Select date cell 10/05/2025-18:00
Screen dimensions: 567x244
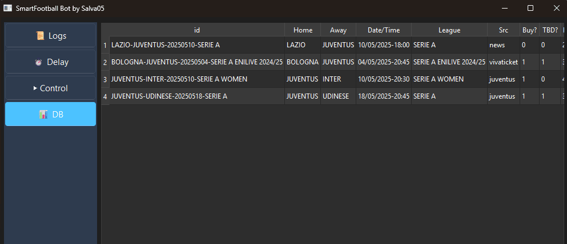(384, 45)
